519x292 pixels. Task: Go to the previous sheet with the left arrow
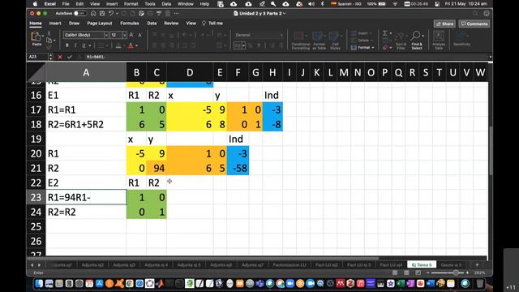click(x=32, y=265)
